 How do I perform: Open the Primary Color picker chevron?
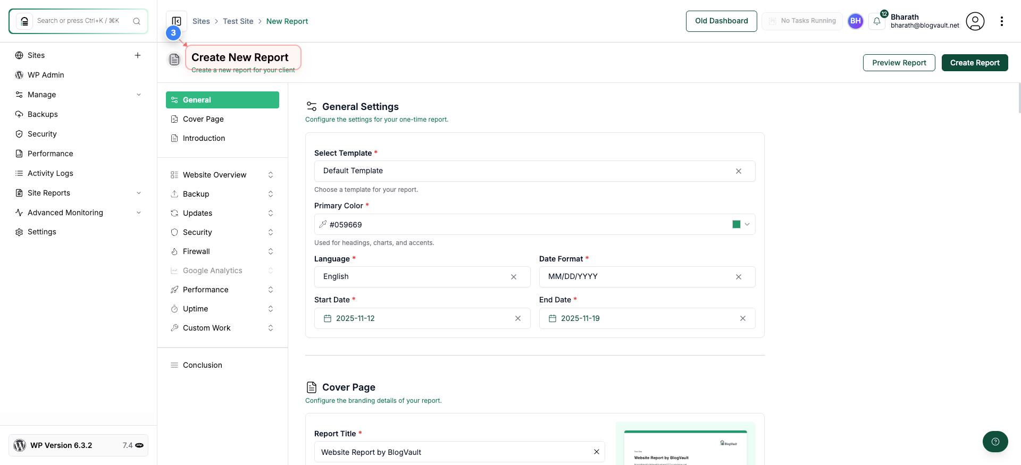pos(747,224)
